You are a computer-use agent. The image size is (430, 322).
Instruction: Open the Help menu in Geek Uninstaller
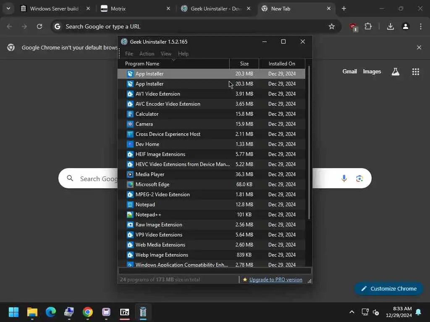(x=183, y=54)
